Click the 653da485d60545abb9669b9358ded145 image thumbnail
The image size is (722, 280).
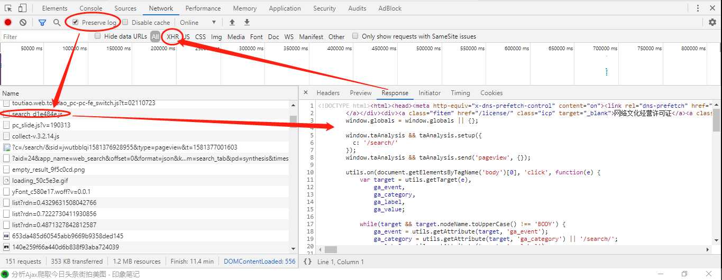click(6, 236)
